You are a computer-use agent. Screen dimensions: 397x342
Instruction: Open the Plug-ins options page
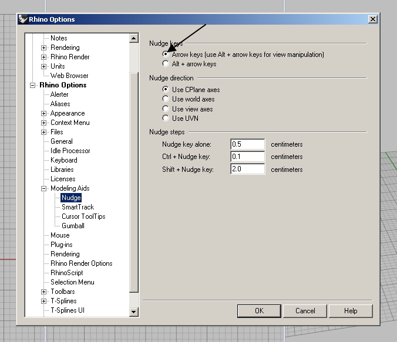click(62, 245)
